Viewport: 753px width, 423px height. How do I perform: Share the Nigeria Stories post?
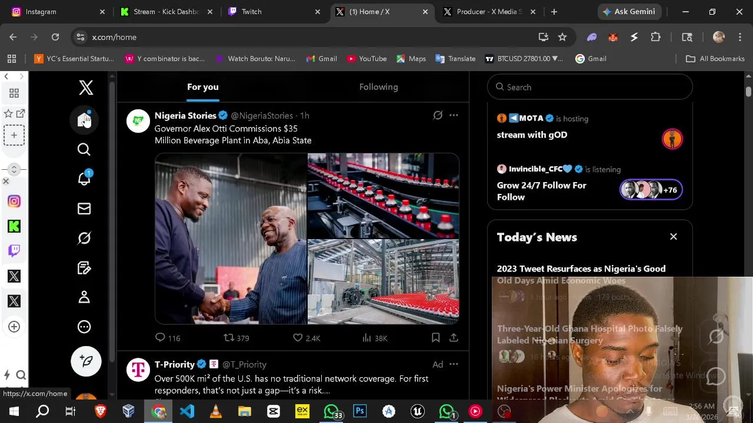coord(454,338)
